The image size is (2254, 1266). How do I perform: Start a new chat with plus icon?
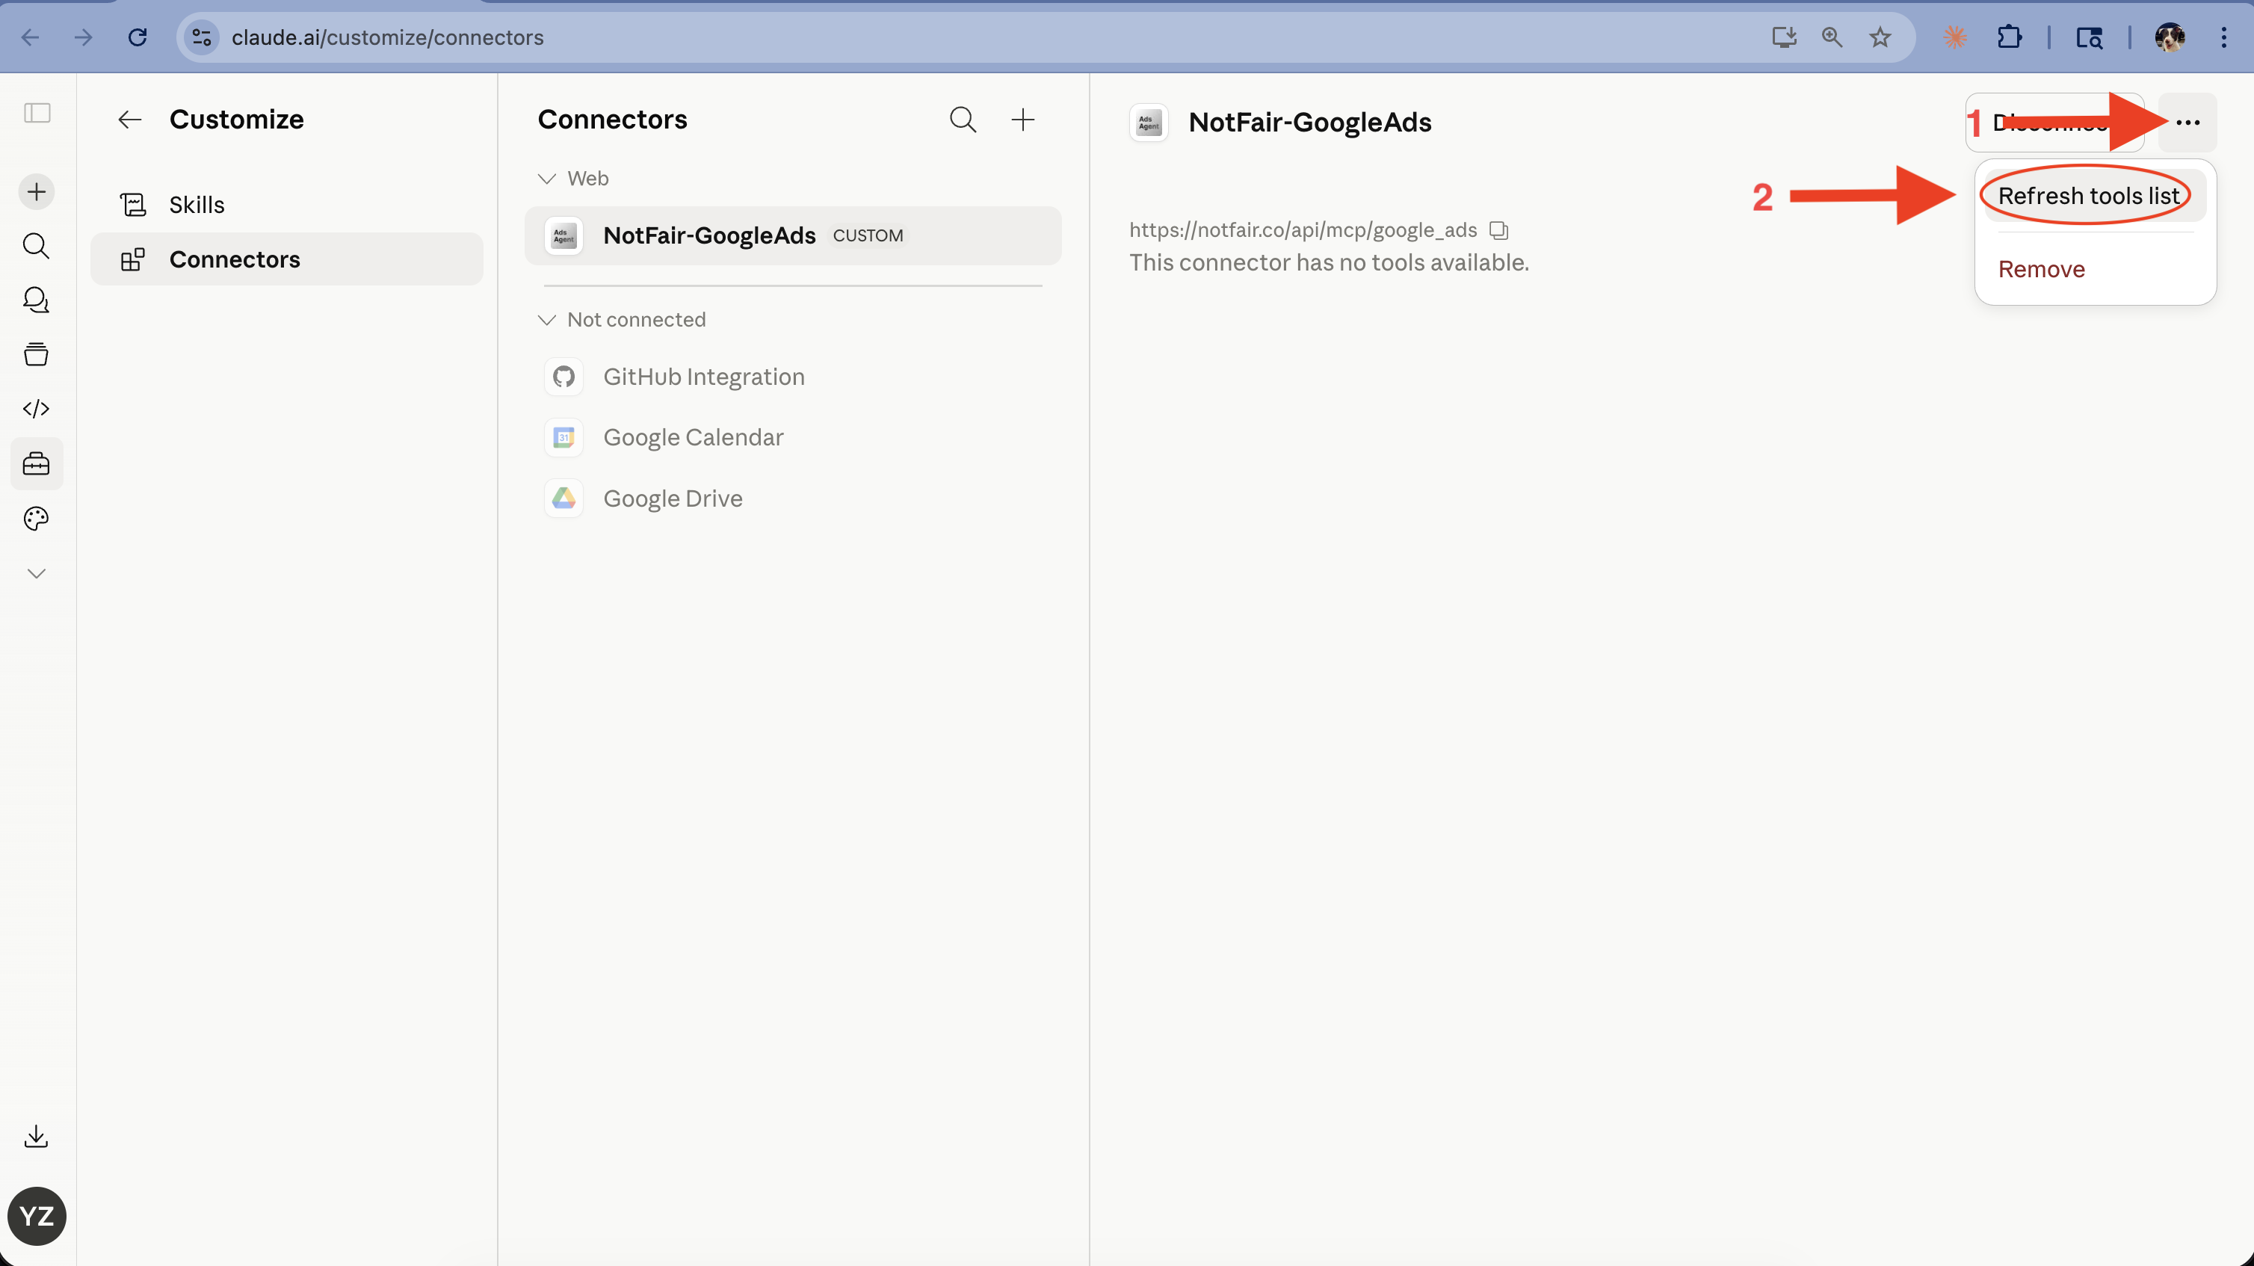37,191
